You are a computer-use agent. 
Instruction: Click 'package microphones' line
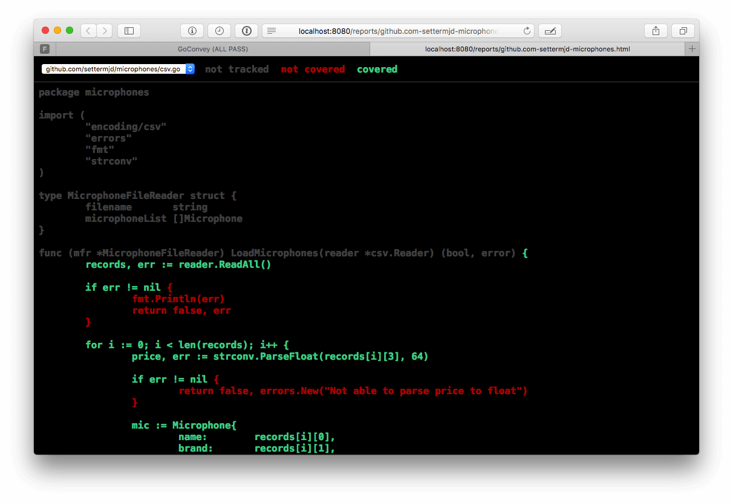point(94,92)
